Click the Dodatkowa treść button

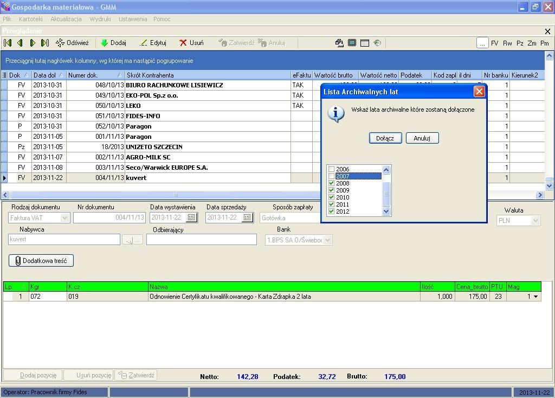pyautogui.click(x=41, y=261)
